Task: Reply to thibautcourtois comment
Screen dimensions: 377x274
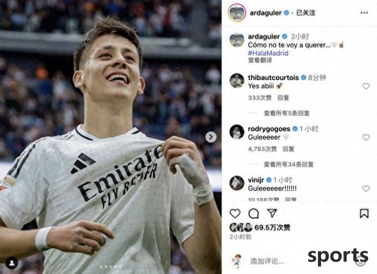Action: tap(283, 98)
